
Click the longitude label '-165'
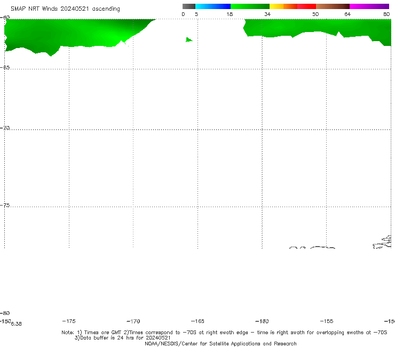(x=197, y=321)
